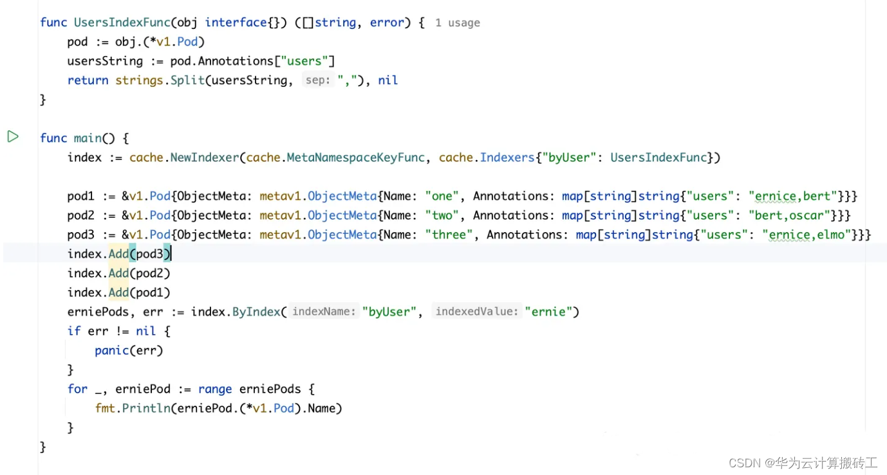Click the fmt.Println call
The image size is (887, 475).
[x=132, y=408]
